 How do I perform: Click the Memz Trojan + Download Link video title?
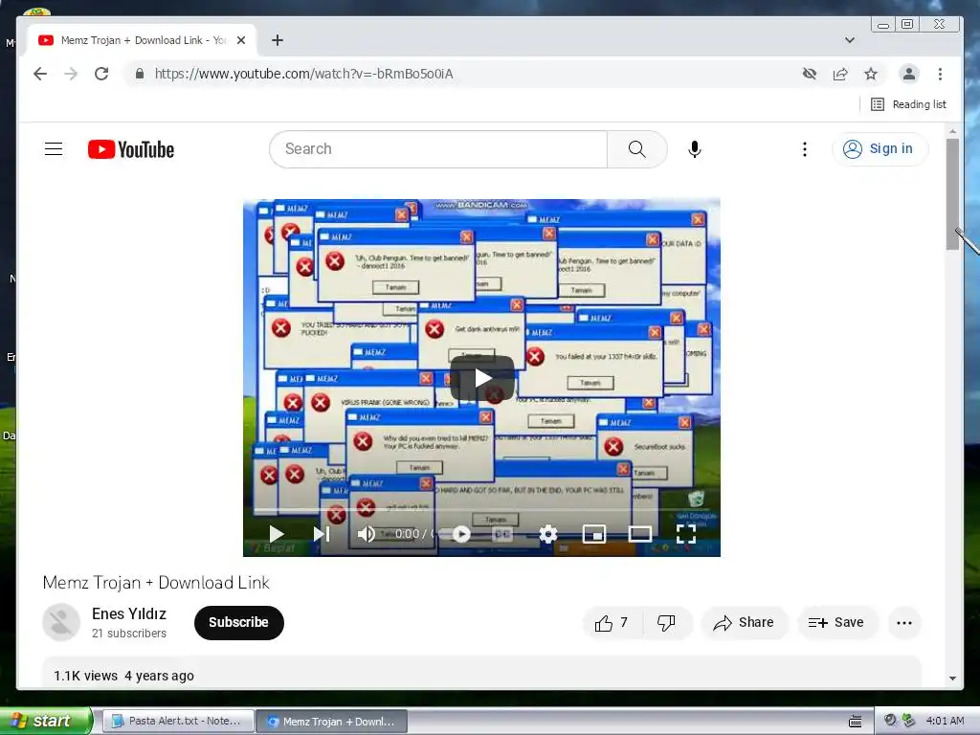click(x=156, y=583)
